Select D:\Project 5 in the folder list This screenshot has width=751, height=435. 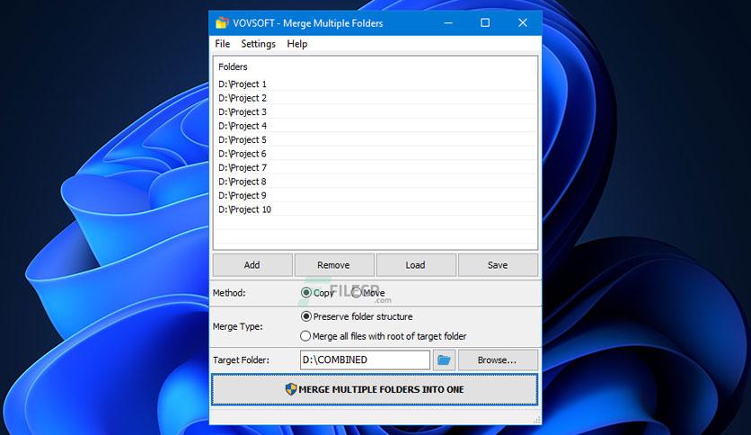pos(243,140)
